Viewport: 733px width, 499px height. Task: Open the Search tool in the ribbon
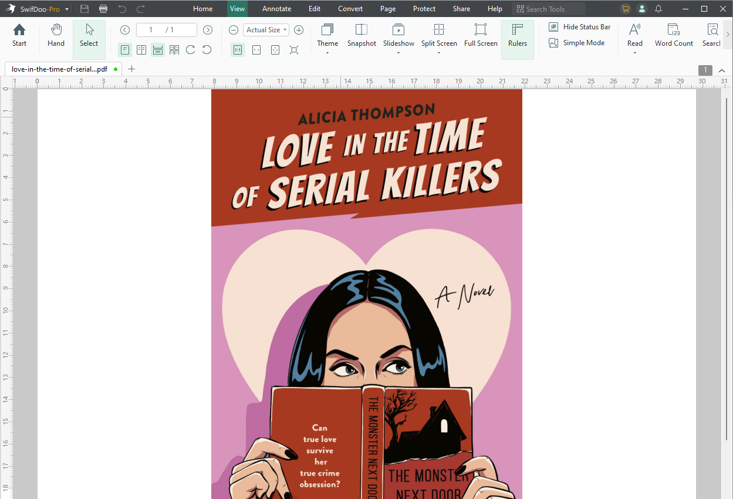pos(712,36)
